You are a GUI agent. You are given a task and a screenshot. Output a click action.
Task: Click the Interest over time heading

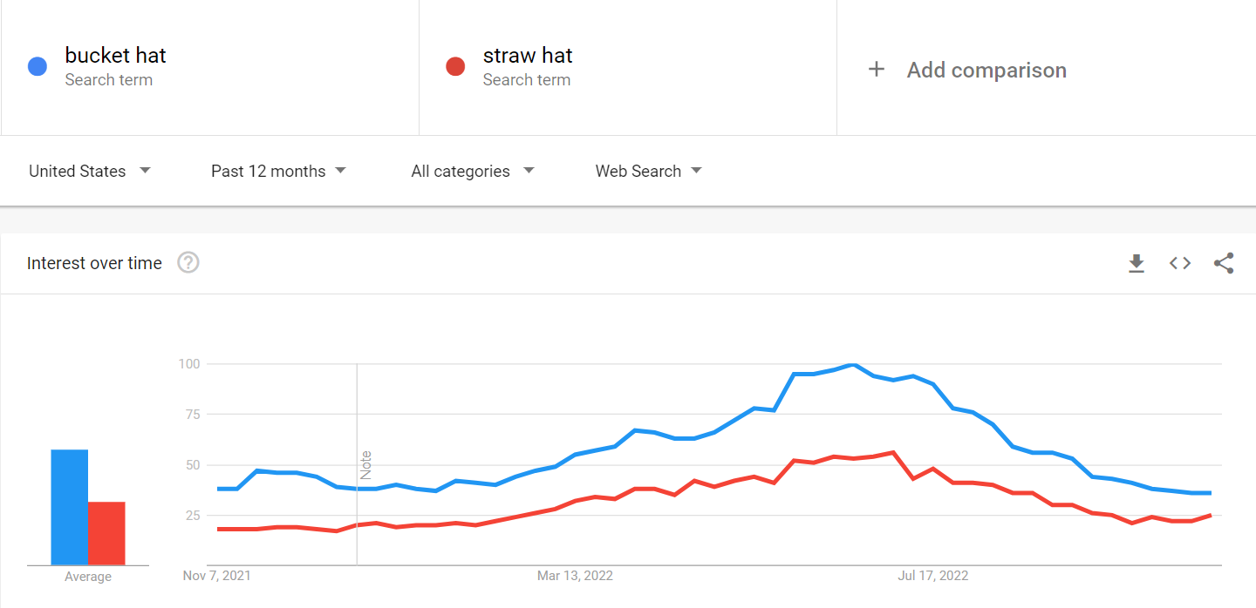[x=94, y=262]
